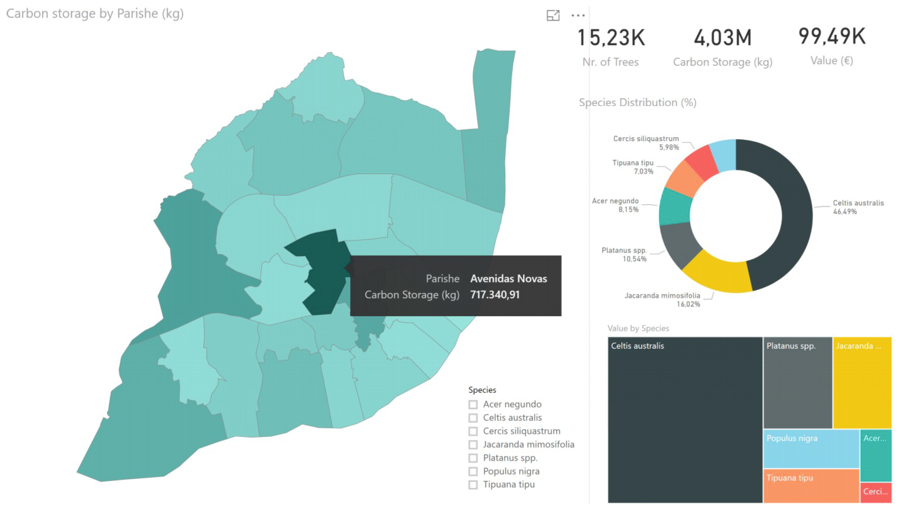Open the More options ellipsis menu
Image resolution: width=901 pixels, height=511 pixels.
coord(578,15)
